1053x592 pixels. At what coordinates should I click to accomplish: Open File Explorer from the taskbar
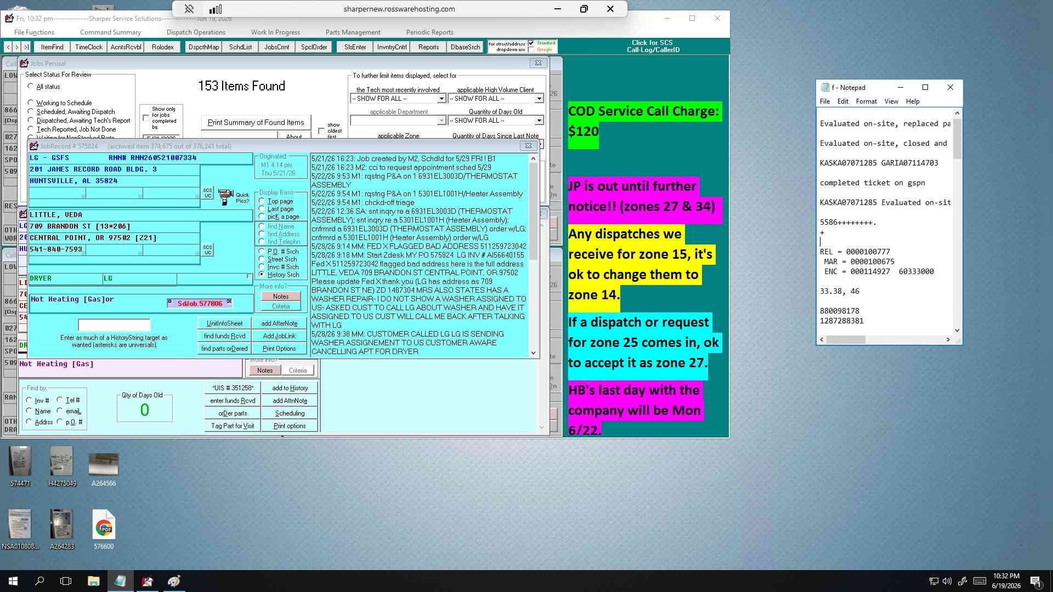93,581
